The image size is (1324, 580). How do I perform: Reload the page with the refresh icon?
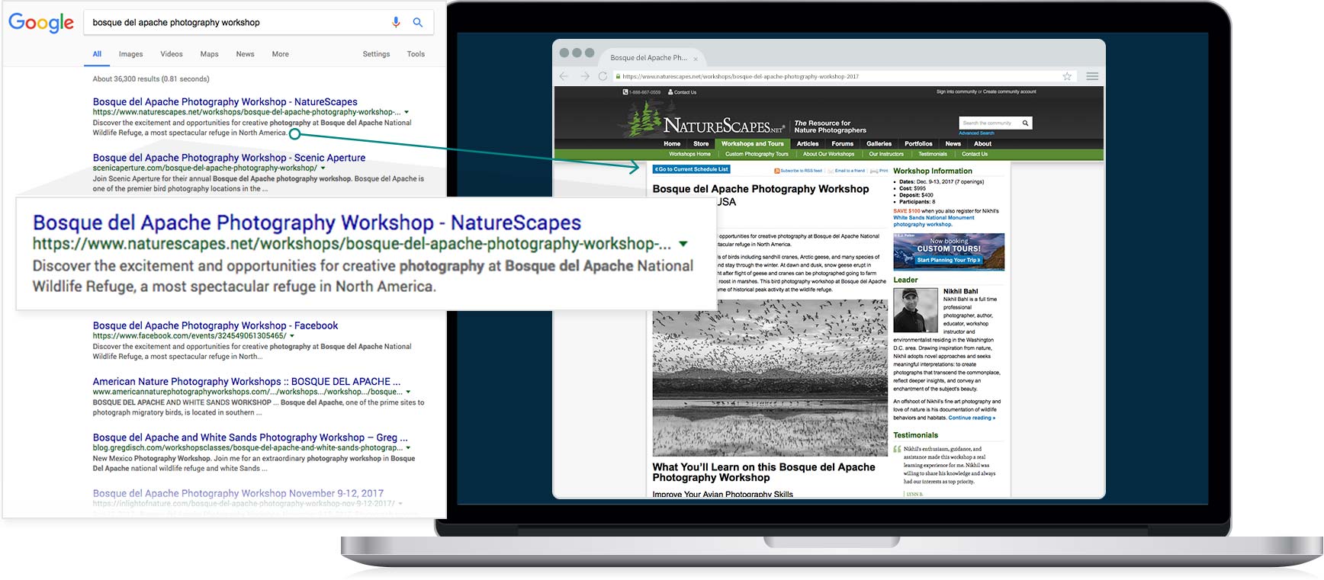[x=603, y=76]
